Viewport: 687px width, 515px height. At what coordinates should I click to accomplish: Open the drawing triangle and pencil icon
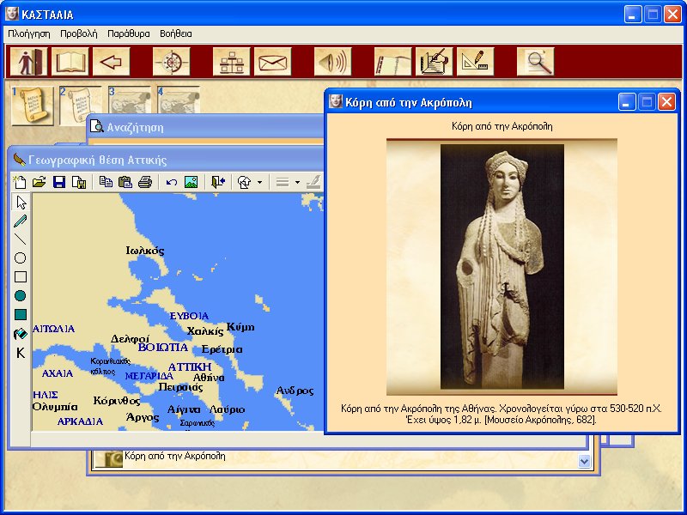(x=476, y=62)
